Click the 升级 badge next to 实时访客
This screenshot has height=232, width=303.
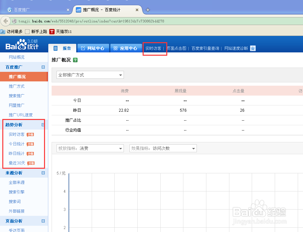click(x=30, y=134)
